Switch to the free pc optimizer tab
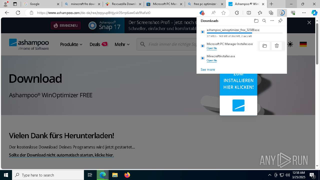320x180 pixels. coord(205,4)
